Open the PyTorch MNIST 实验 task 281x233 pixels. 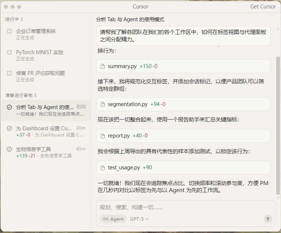(46, 55)
